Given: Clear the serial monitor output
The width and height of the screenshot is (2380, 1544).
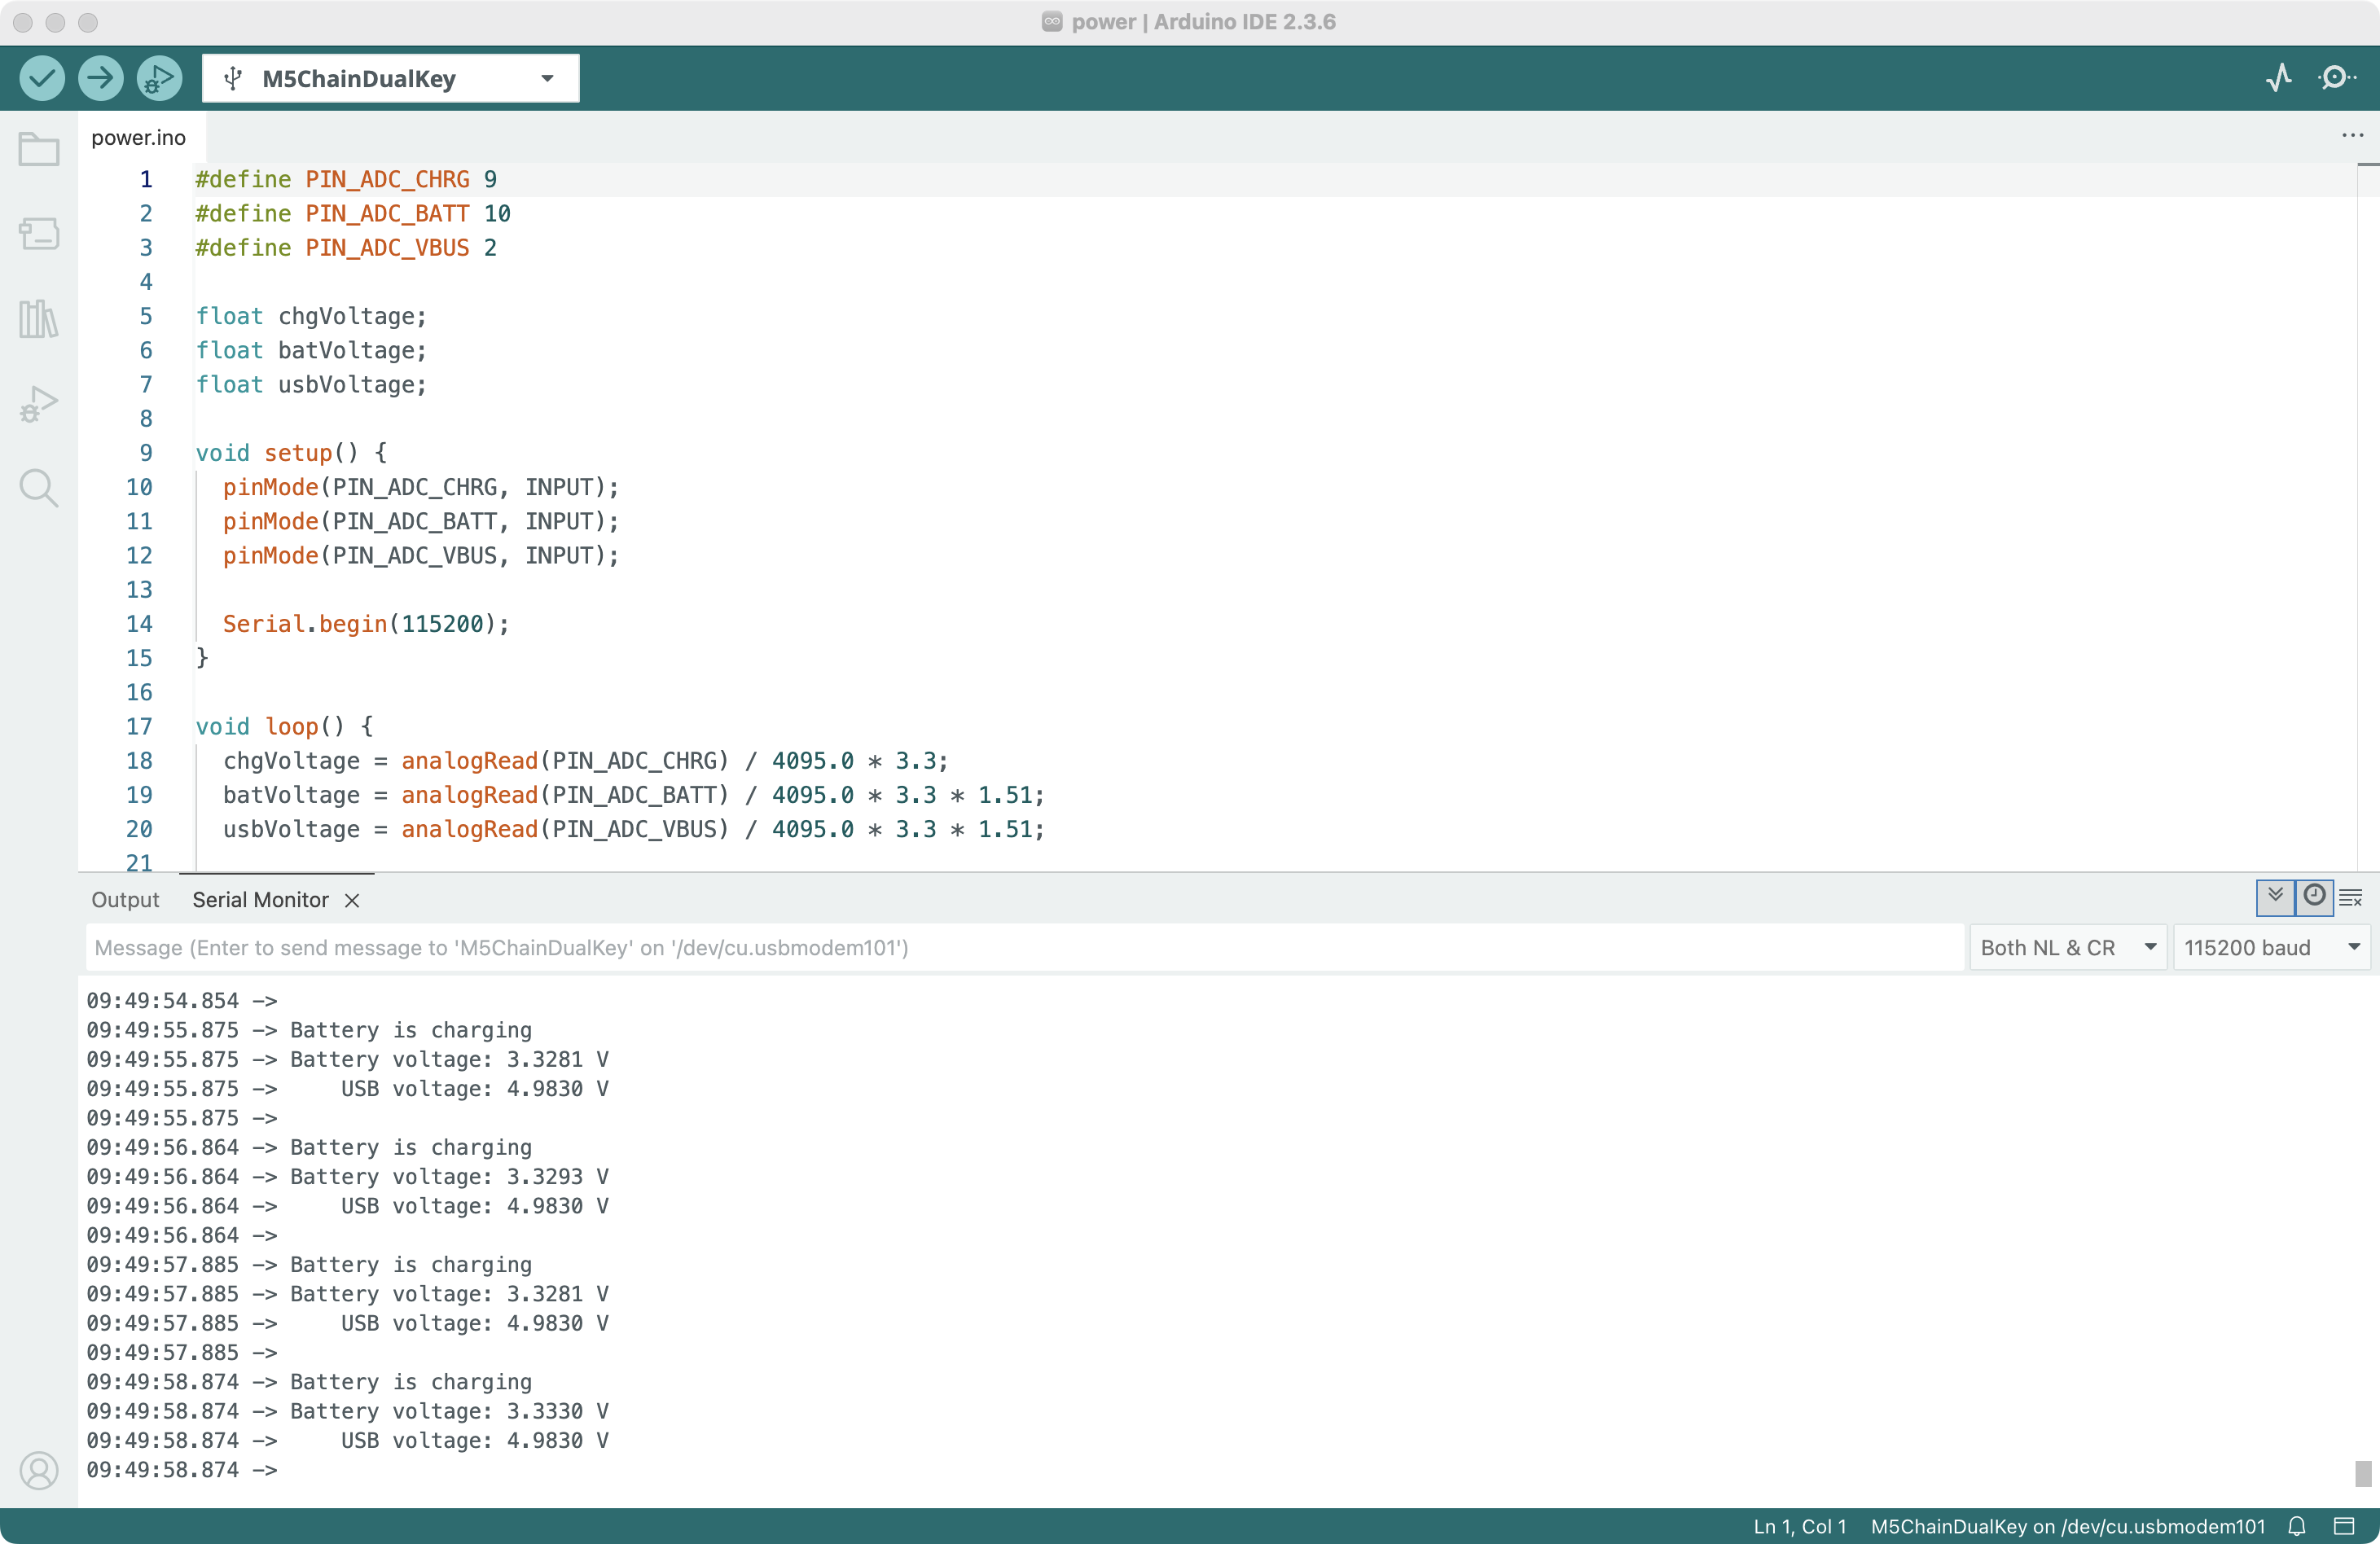Looking at the screenshot, I should [2351, 897].
